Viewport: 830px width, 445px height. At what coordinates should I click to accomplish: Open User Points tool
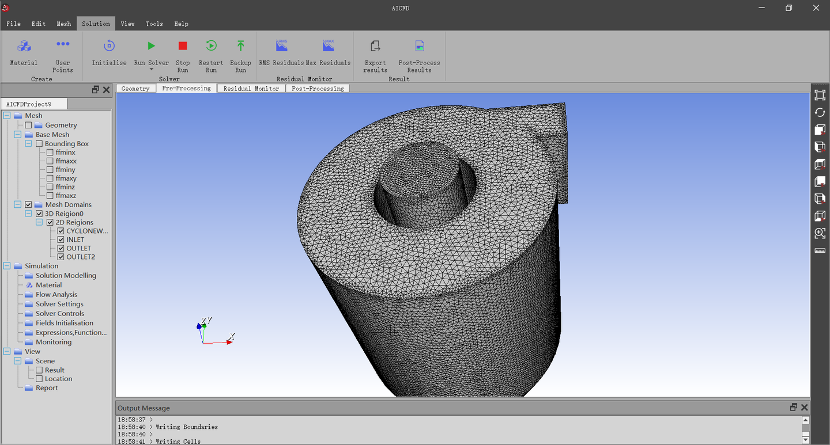pos(63,45)
